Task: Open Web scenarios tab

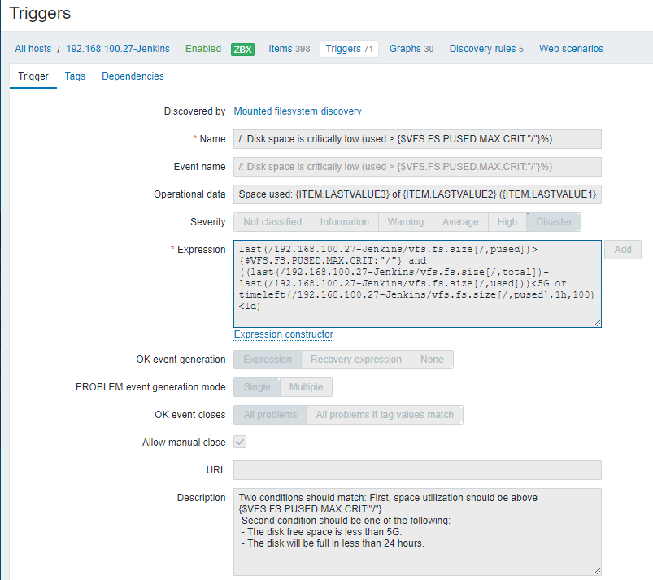Action: tap(571, 49)
